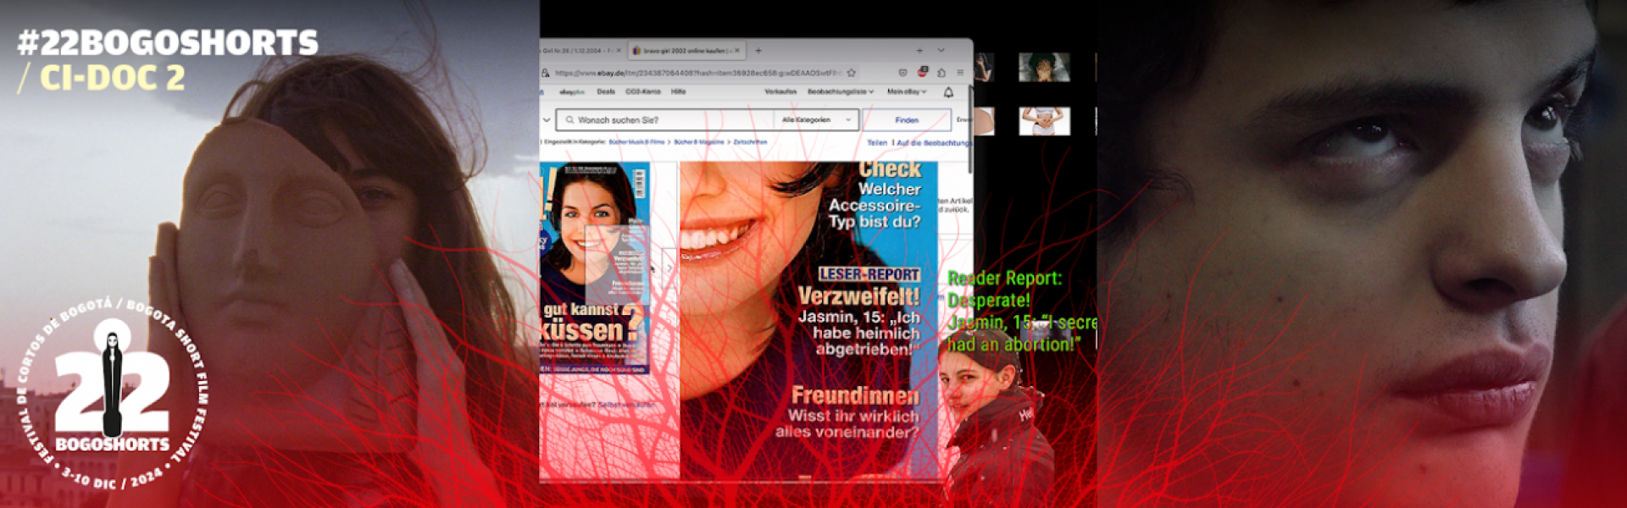1627x508 pixels.
Task: Click the green 'Reader Report:' subtitle text
Action: [x=1004, y=279]
